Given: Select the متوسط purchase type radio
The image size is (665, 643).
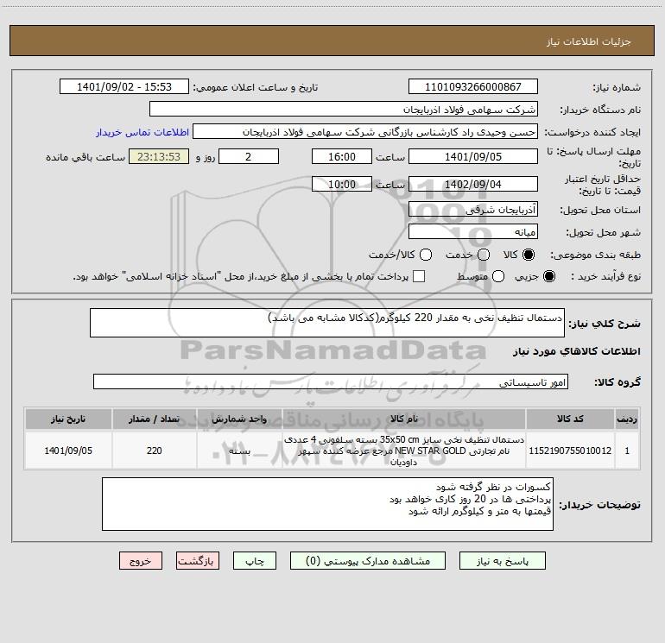Looking at the screenshot, I should pos(498,276).
